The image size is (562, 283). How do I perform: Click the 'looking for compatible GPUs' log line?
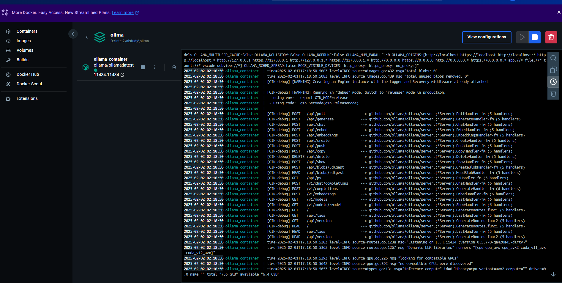[321, 258]
